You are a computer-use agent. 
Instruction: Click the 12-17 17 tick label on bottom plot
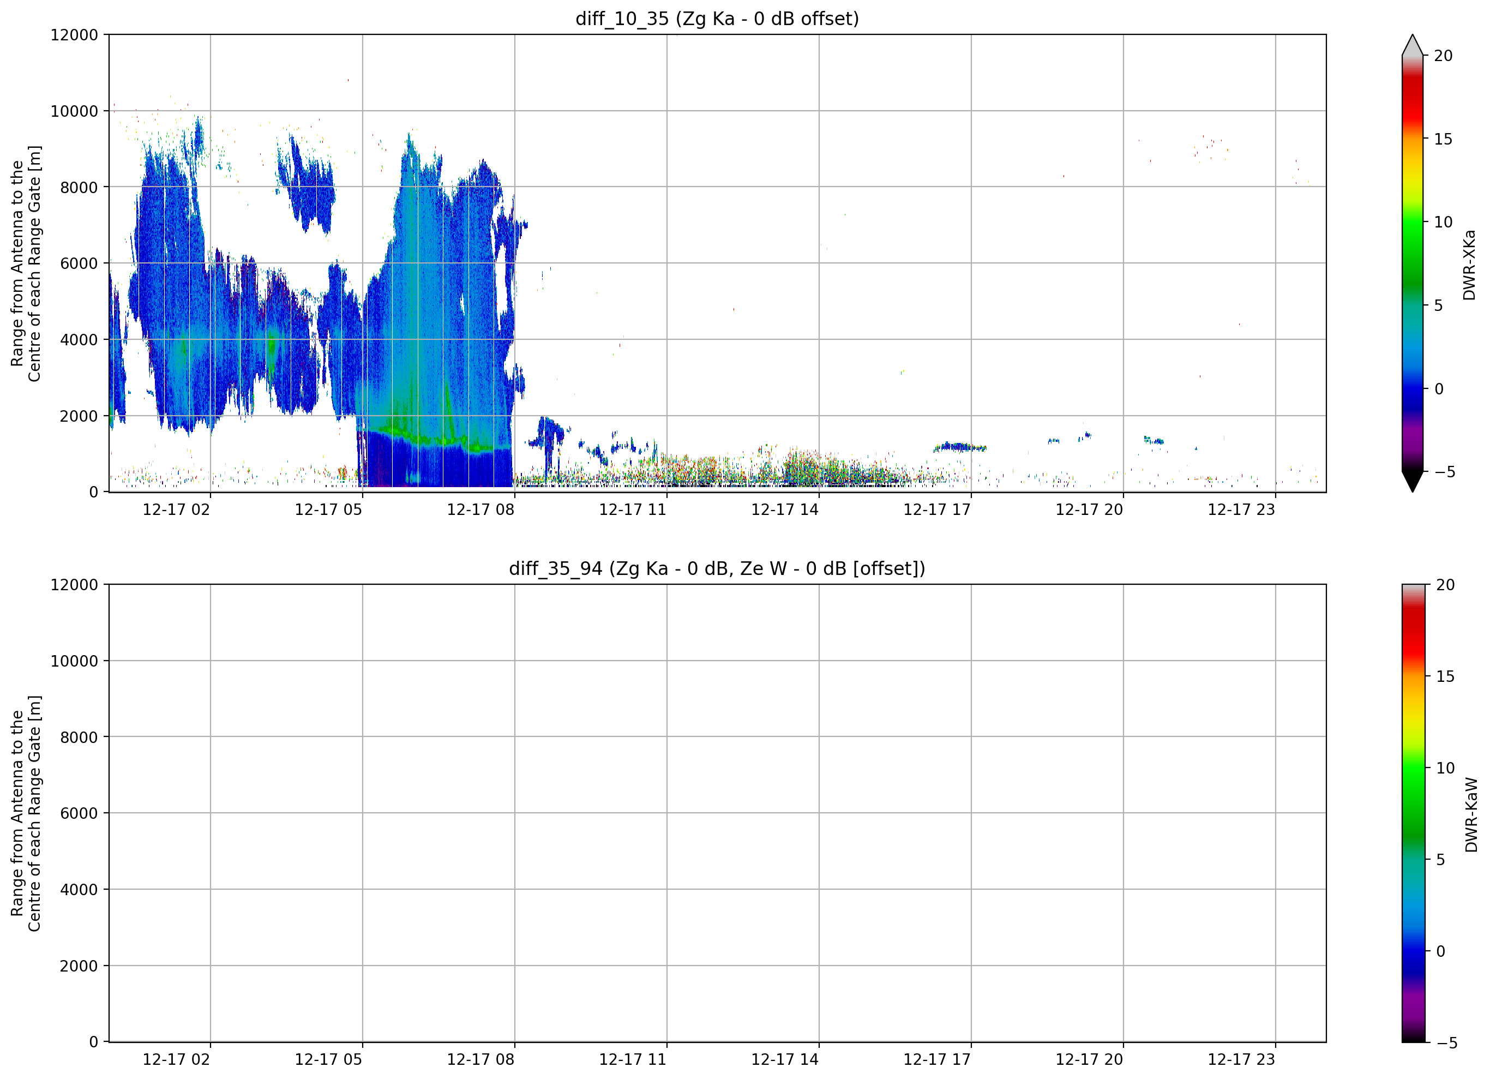(937, 1059)
